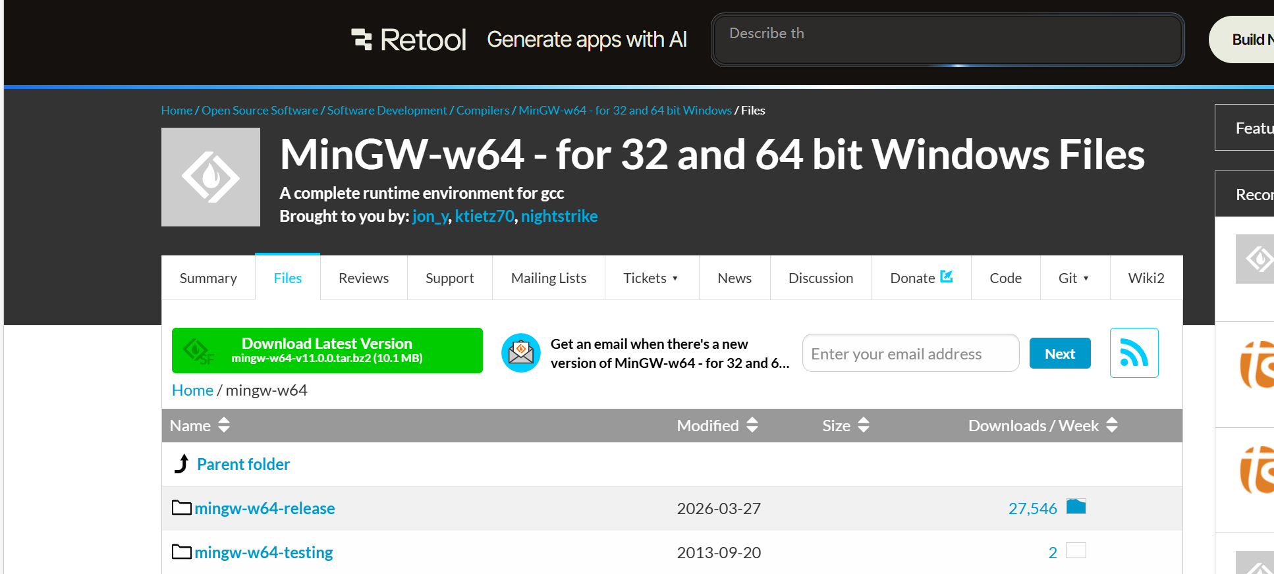The height and width of the screenshot is (574, 1274).
Task: Open the RSS feed icon
Action: click(1134, 353)
